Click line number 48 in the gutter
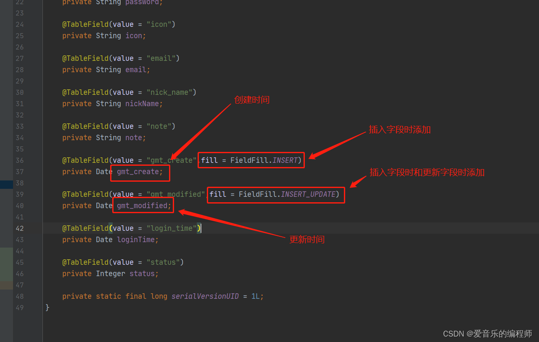539x342 pixels. 20,296
